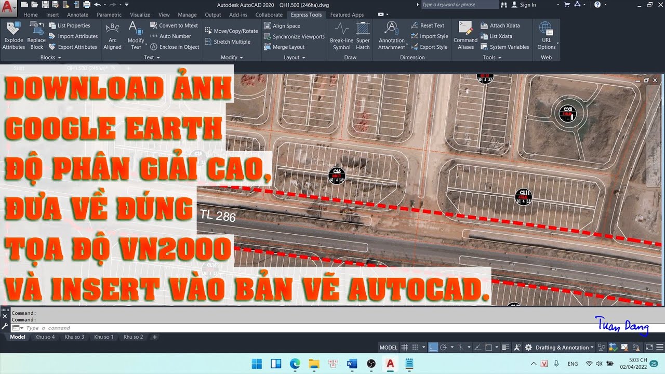Open the Help question mark dropdown arrow
Viewport: 665px width, 374px height.
click(605, 5)
